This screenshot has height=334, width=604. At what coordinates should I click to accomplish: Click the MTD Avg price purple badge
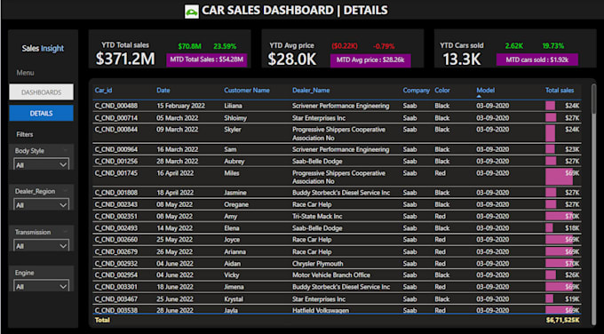point(370,60)
